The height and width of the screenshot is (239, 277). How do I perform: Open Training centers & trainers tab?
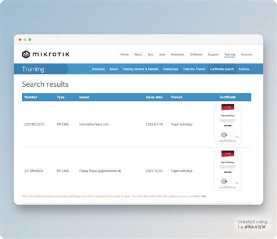tap(140, 69)
